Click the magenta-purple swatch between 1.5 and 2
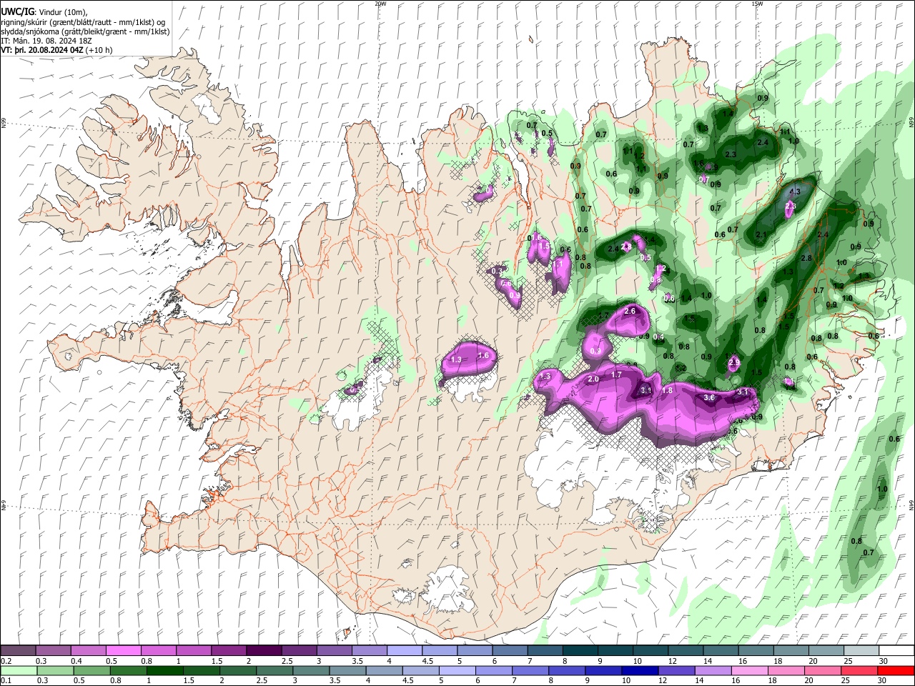 229,651
